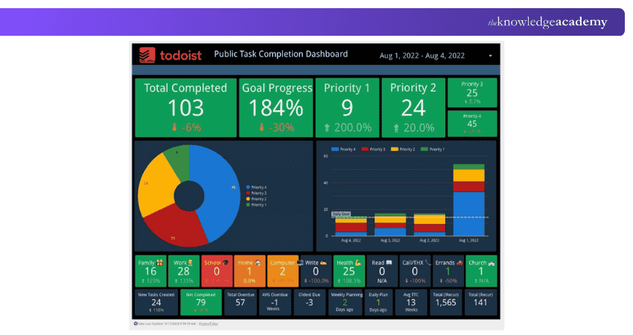Click the Call/THX phone icon
Screen dimensions: 633x335
click(428, 263)
